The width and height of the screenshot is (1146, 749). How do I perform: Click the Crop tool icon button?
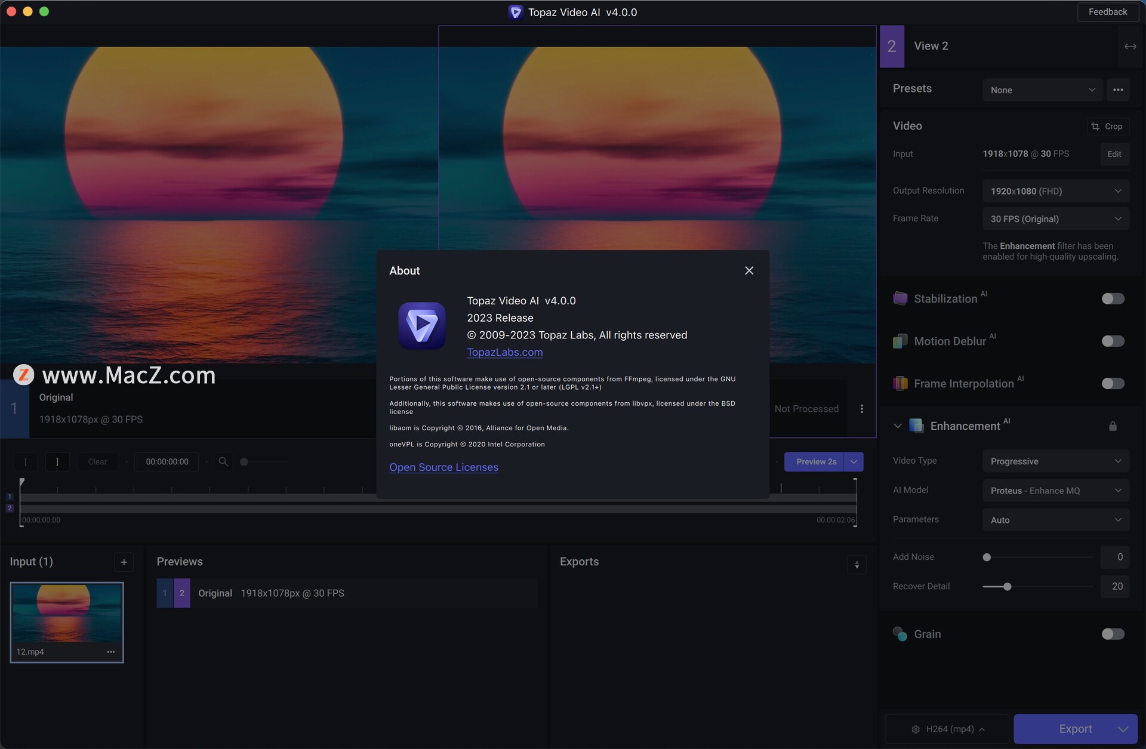tap(1107, 127)
